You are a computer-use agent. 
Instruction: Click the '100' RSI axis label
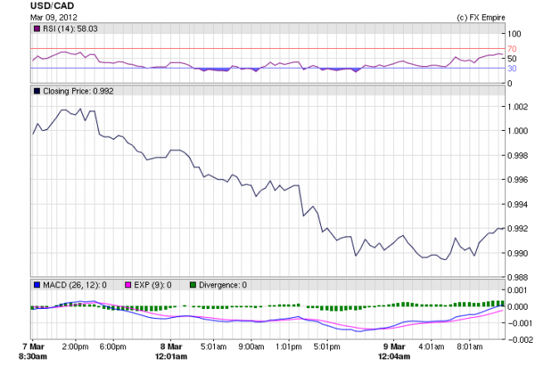[514, 34]
